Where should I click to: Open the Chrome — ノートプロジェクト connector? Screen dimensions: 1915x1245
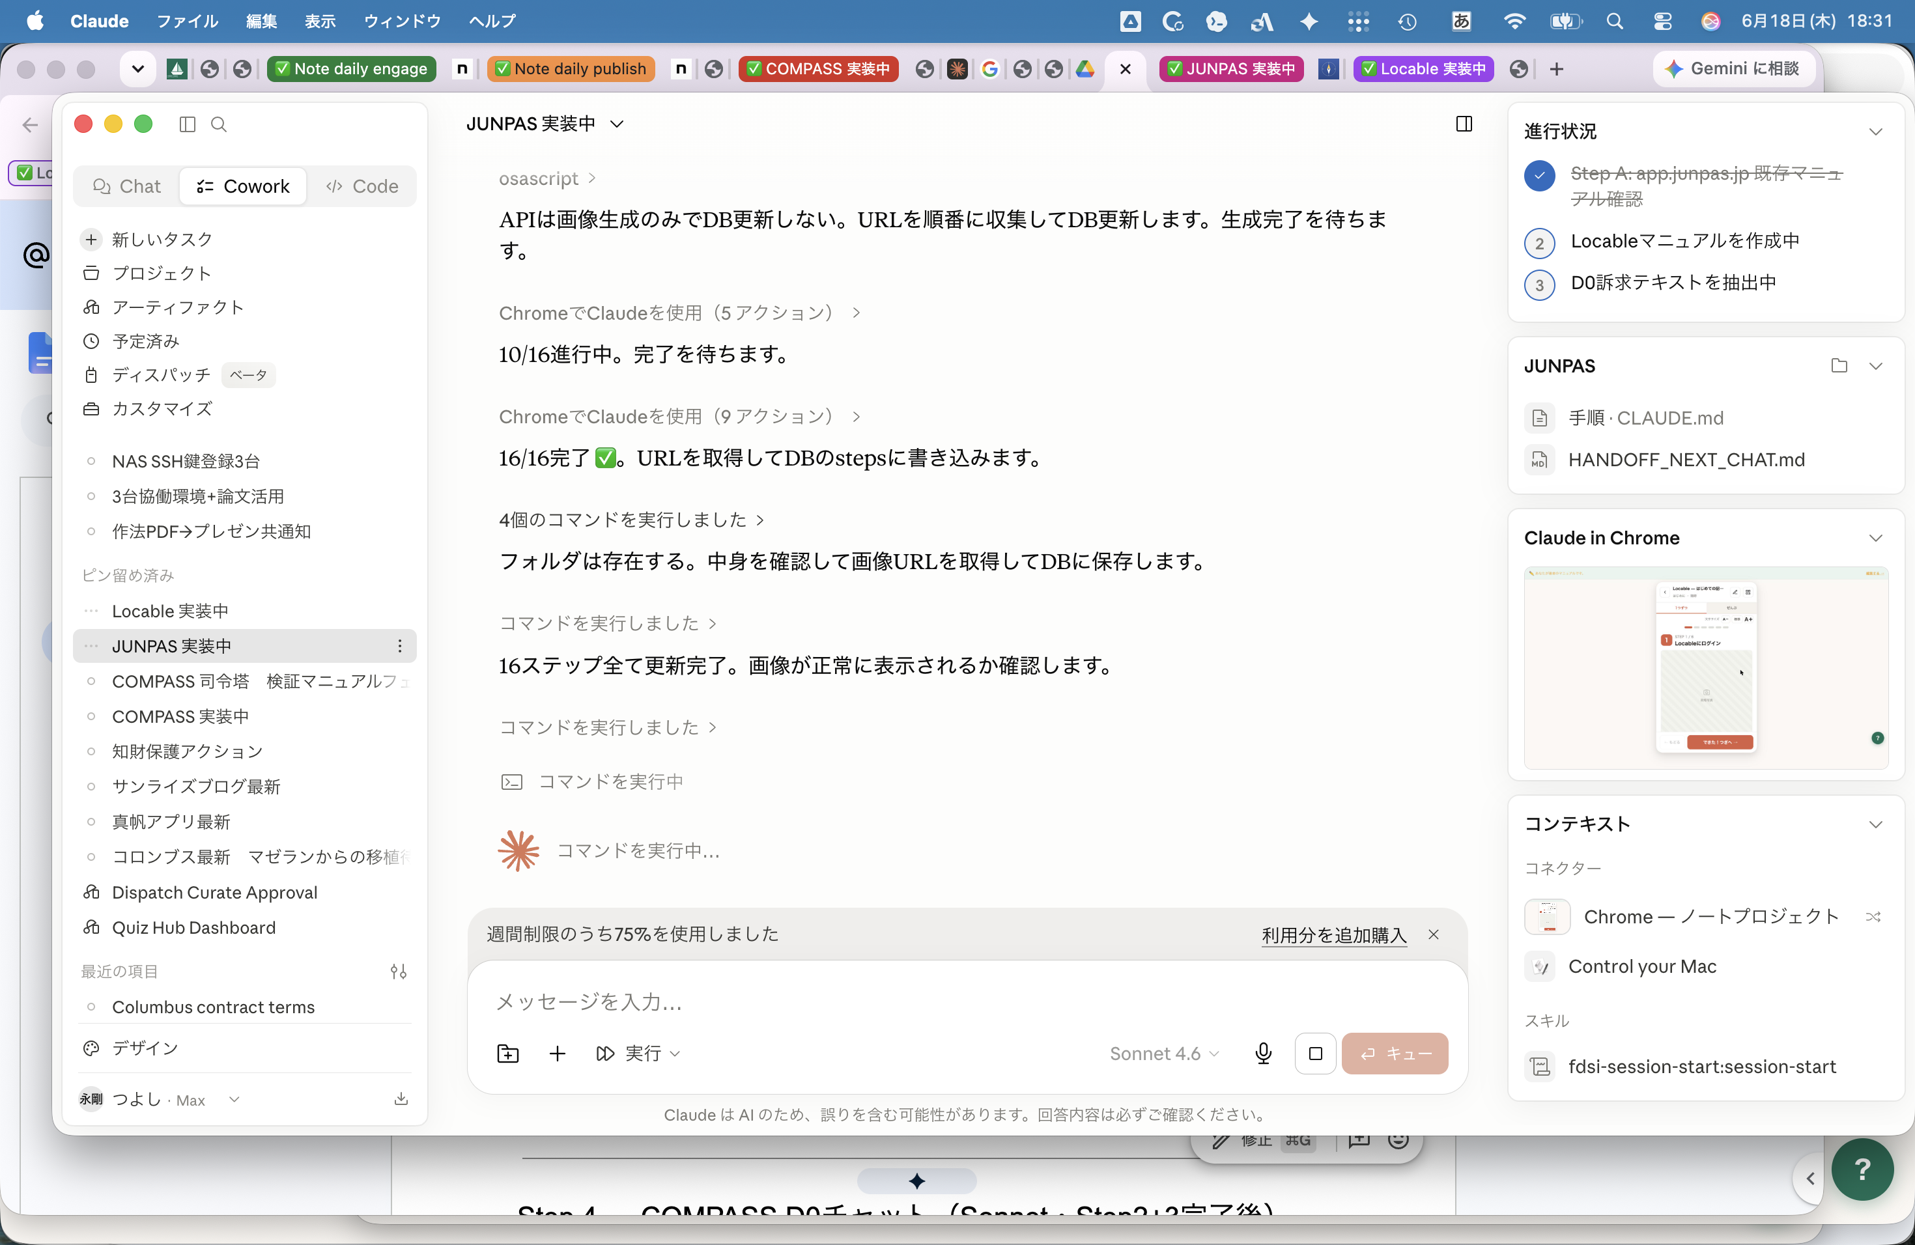tap(1682, 917)
